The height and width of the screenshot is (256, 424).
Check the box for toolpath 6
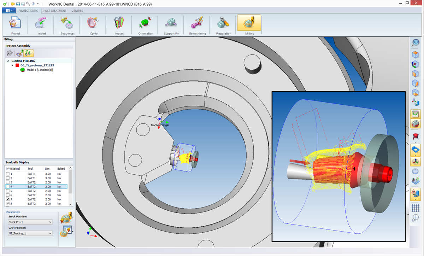8,195
